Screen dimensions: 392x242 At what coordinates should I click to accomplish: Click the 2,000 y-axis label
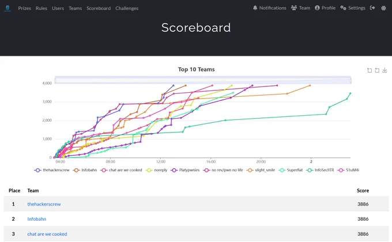click(x=47, y=120)
